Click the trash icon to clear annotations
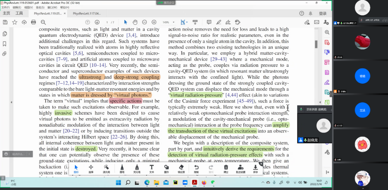The image size is (388, 190). pyautogui.click(x=226, y=168)
